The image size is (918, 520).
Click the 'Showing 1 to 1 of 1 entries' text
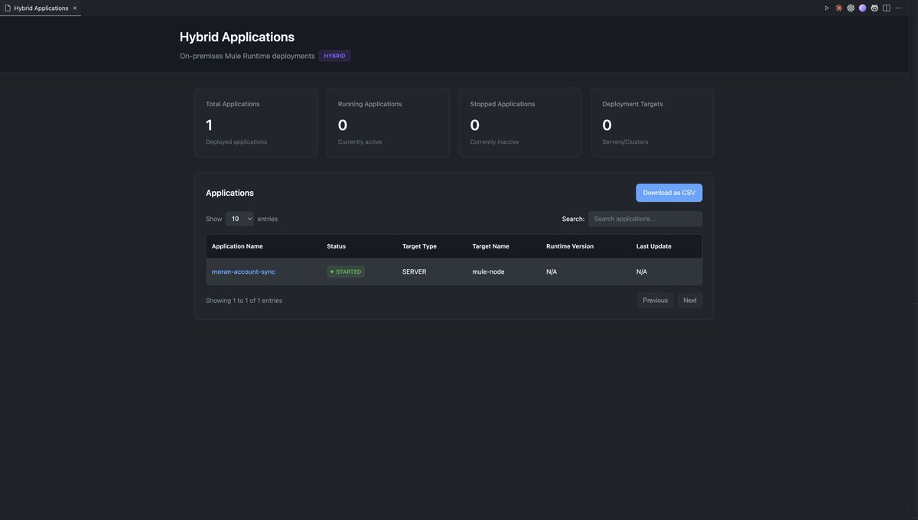pyautogui.click(x=244, y=301)
